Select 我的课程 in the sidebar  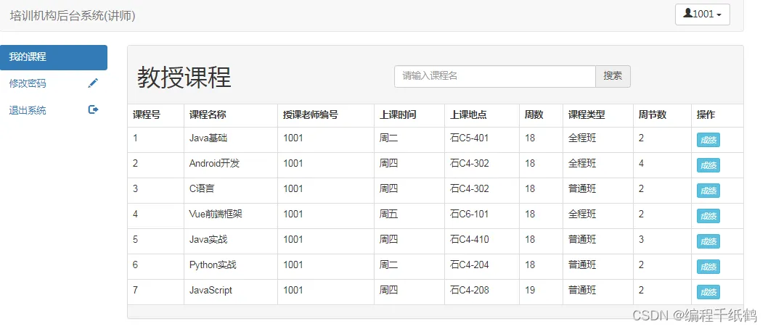pos(54,57)
